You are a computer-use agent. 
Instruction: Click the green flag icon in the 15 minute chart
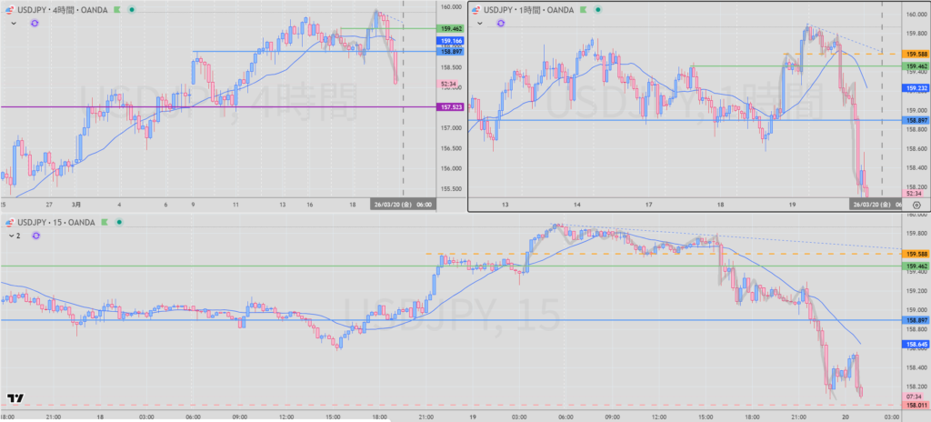(x=104, y=221)
